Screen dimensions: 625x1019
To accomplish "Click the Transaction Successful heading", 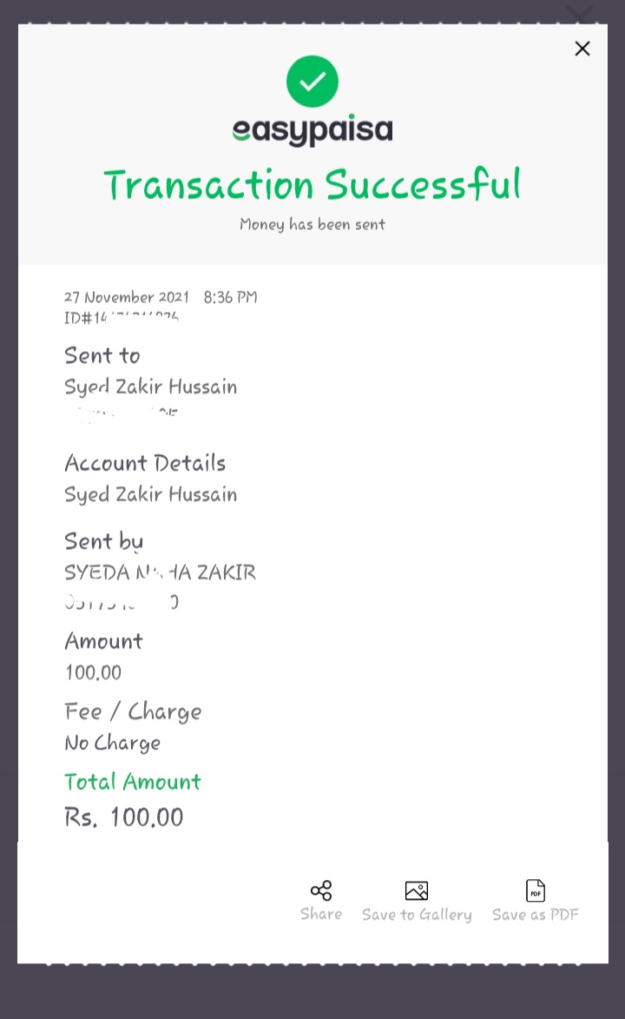I will (312, 184).
